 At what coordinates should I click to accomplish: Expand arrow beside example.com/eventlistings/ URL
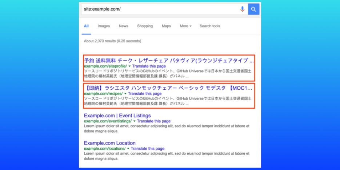pyautogui.click(x=134, y=121)
